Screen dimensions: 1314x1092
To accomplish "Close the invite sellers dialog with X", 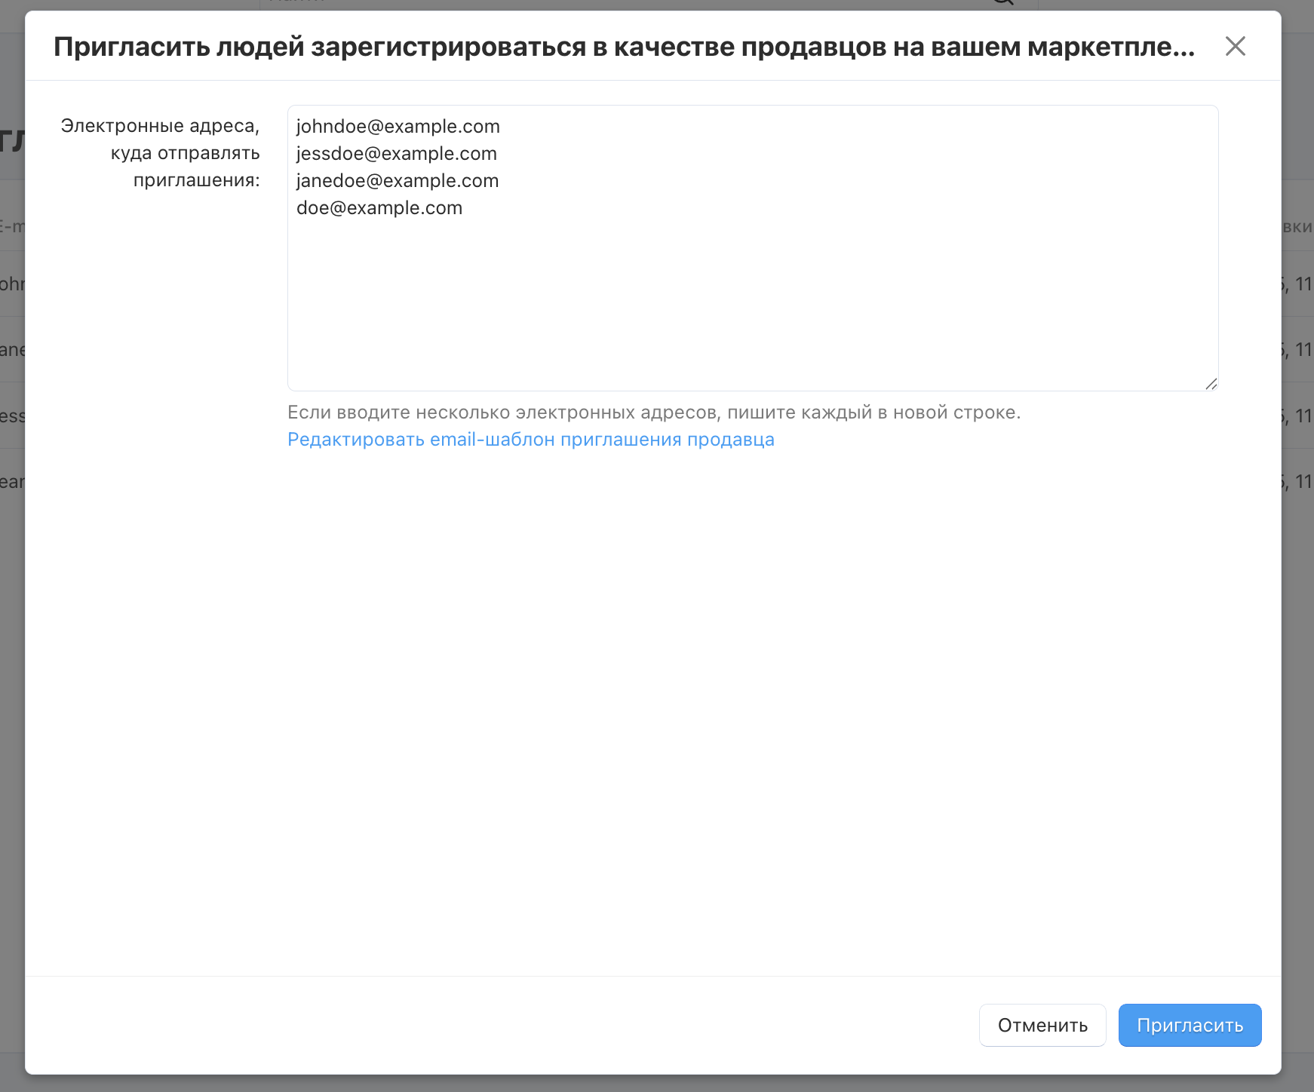I will [x=1235, y=46].
